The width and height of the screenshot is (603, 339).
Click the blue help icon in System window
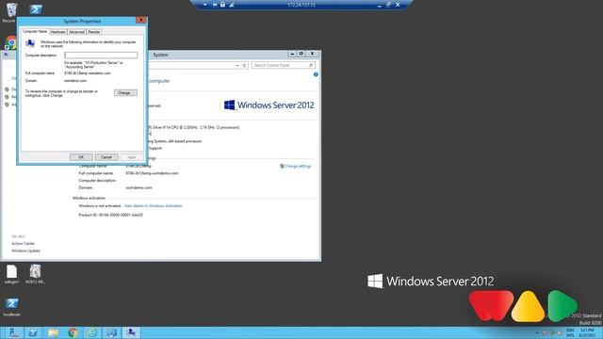[316, 74]
